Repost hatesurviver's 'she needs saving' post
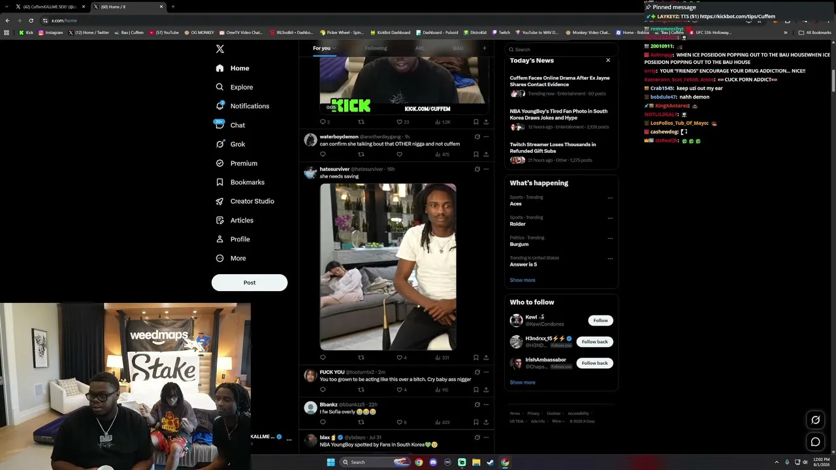This screenshot has height=470, width=836. pos(361,358)
